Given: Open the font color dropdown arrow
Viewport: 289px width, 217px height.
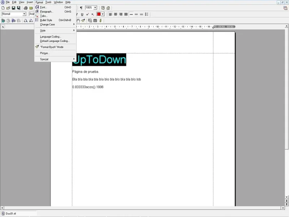Looking at the screenshot, I should 103,14.
